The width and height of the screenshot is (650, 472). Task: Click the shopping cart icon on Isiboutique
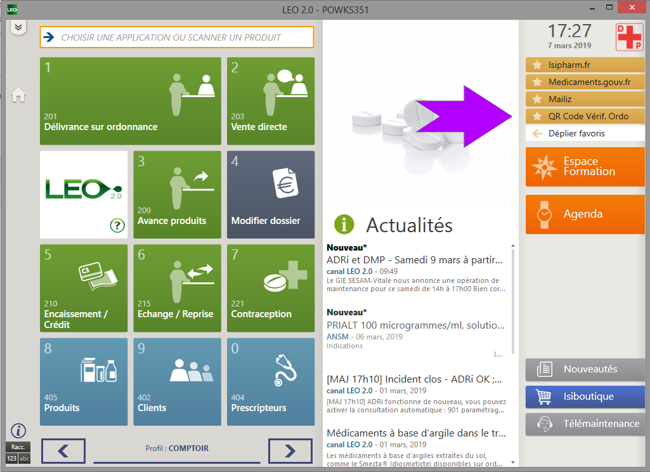[543, 397]
